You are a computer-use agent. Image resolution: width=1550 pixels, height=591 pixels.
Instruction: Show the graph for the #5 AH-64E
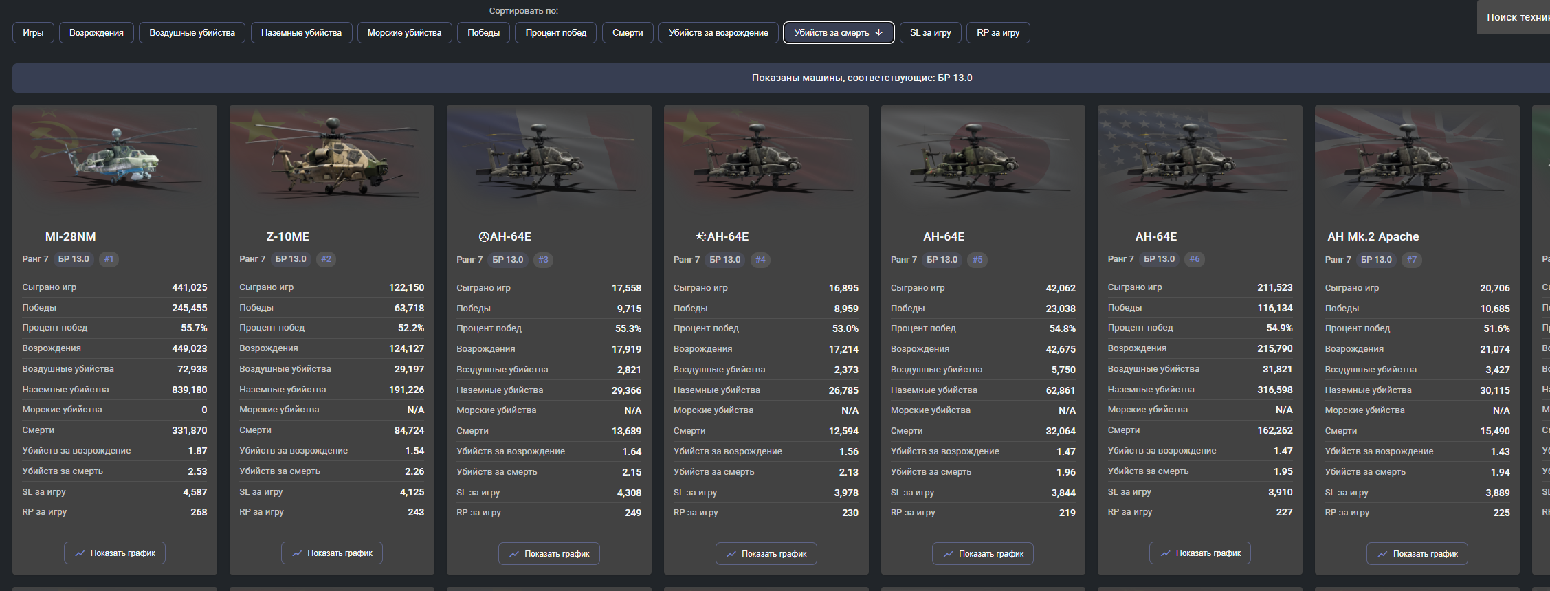(x=983, y=554)
